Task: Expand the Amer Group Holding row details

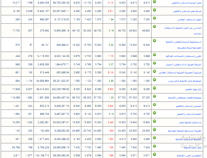Action: point(154,80)
